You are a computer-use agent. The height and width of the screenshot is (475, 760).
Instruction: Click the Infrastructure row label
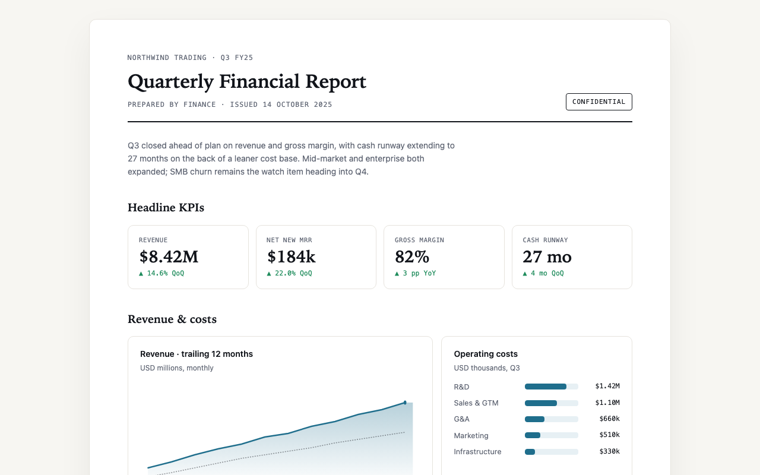pyautogui.click(x=477, y=452)
